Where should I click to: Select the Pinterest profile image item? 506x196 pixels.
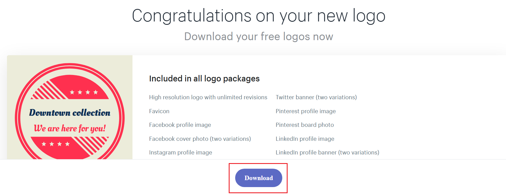306,111
